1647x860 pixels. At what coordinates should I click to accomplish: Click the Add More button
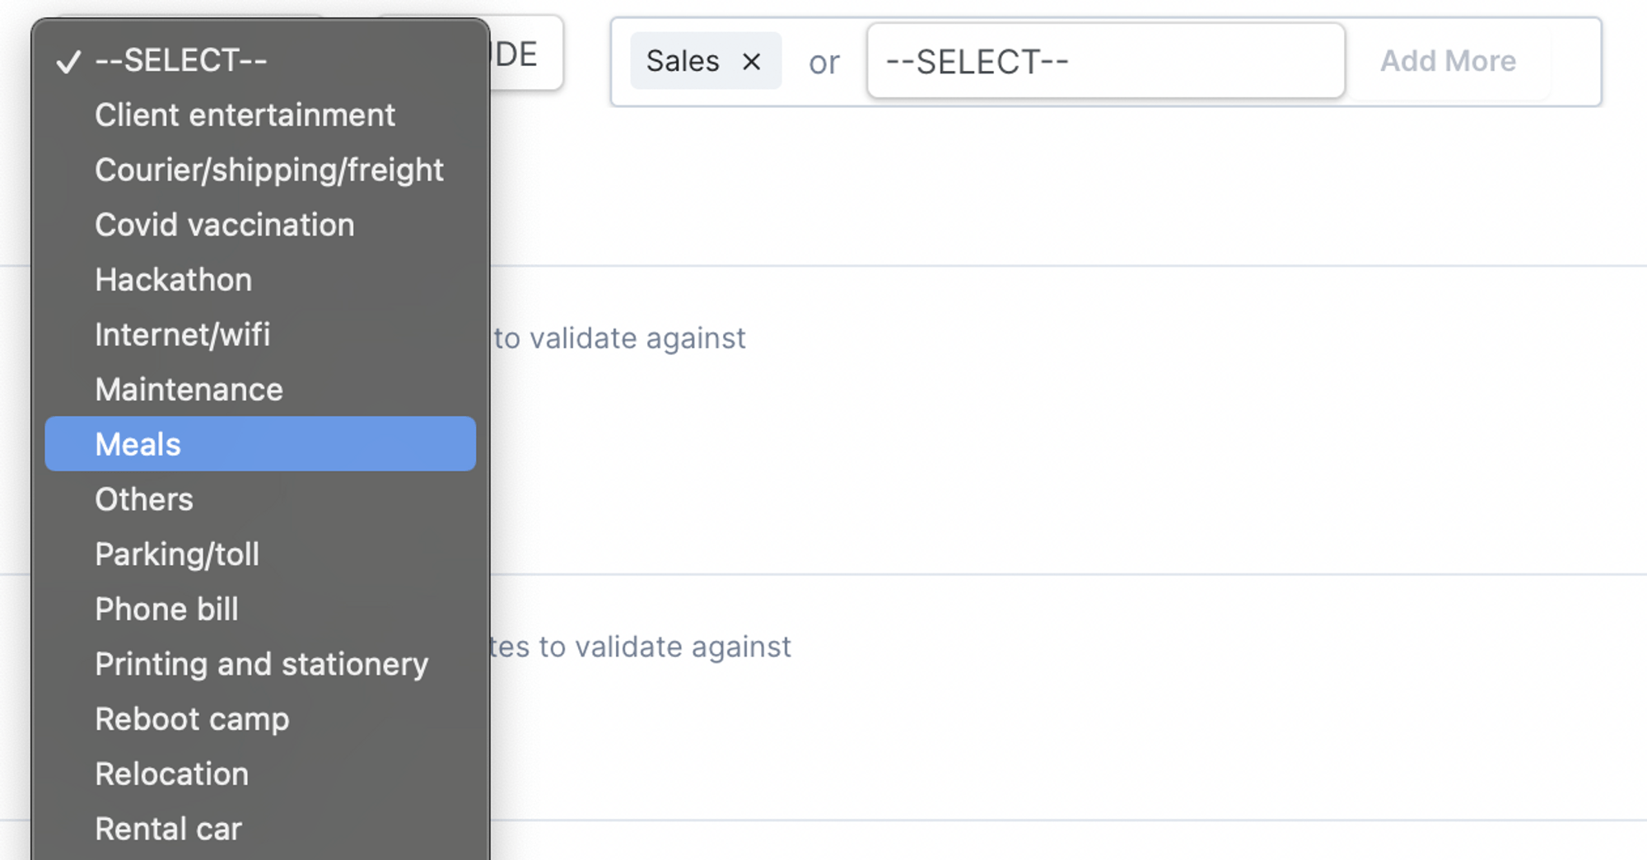[x=1448, y=61]
